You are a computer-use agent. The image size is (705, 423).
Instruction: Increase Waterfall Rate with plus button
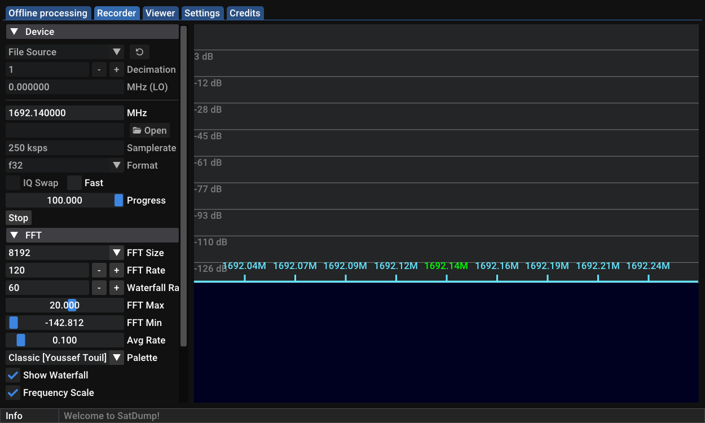point(116,288)
